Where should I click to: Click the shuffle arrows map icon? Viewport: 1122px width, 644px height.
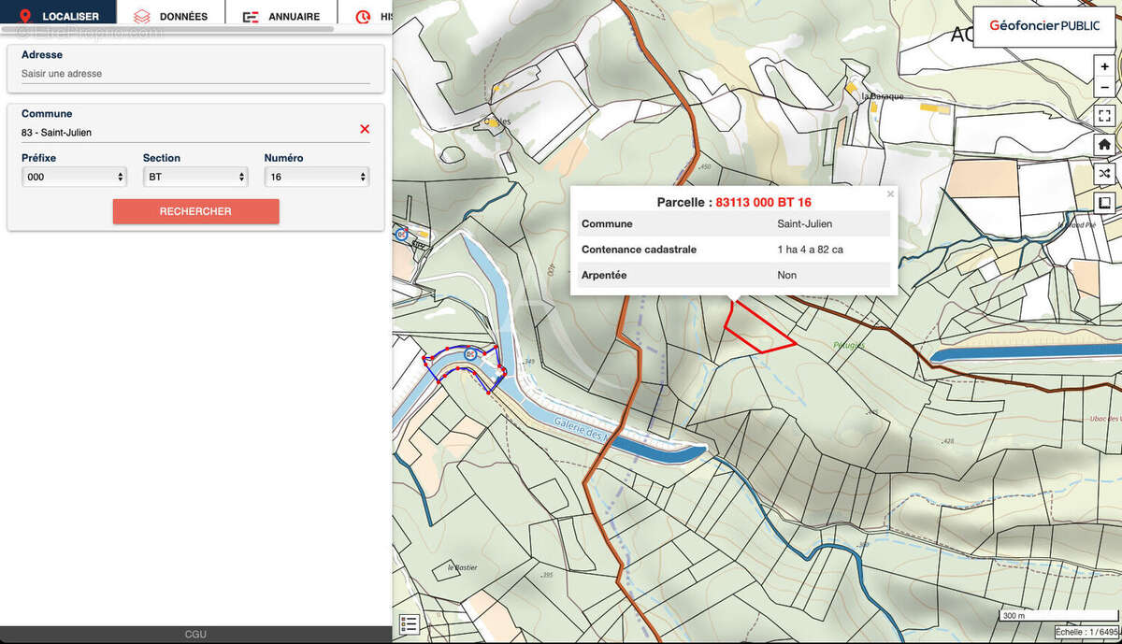pyautogui.click(x=1104, y=174)
